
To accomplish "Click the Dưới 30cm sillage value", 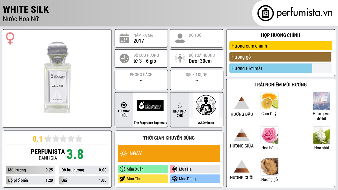I will 200,61.
